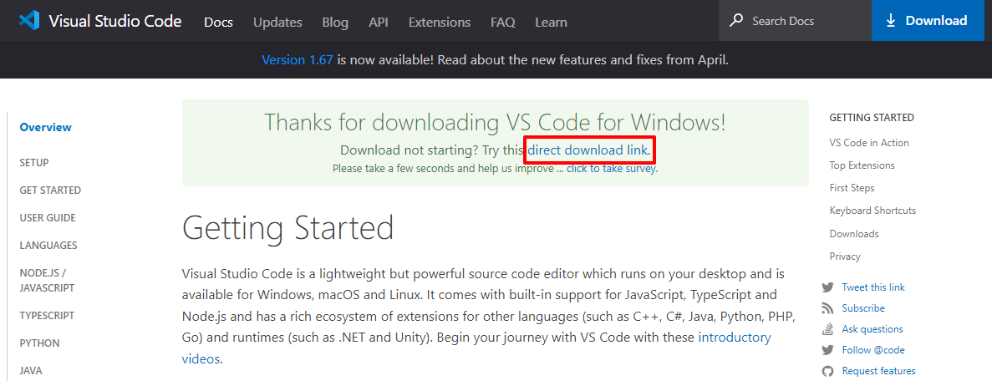
Task: Focus the Search Docs input field
Action: tap(796, 21)
